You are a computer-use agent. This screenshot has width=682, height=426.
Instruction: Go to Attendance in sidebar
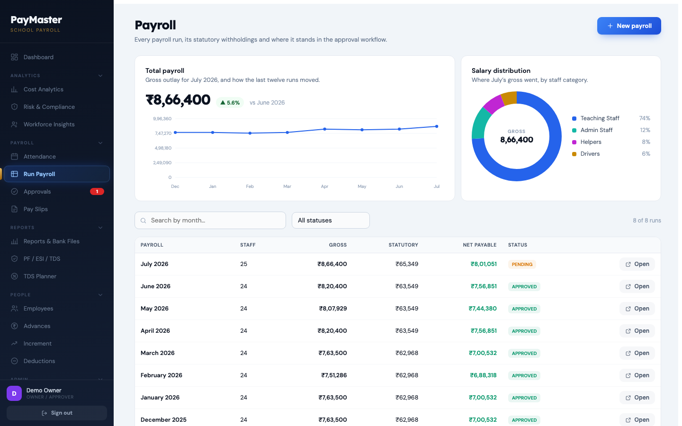57,157
